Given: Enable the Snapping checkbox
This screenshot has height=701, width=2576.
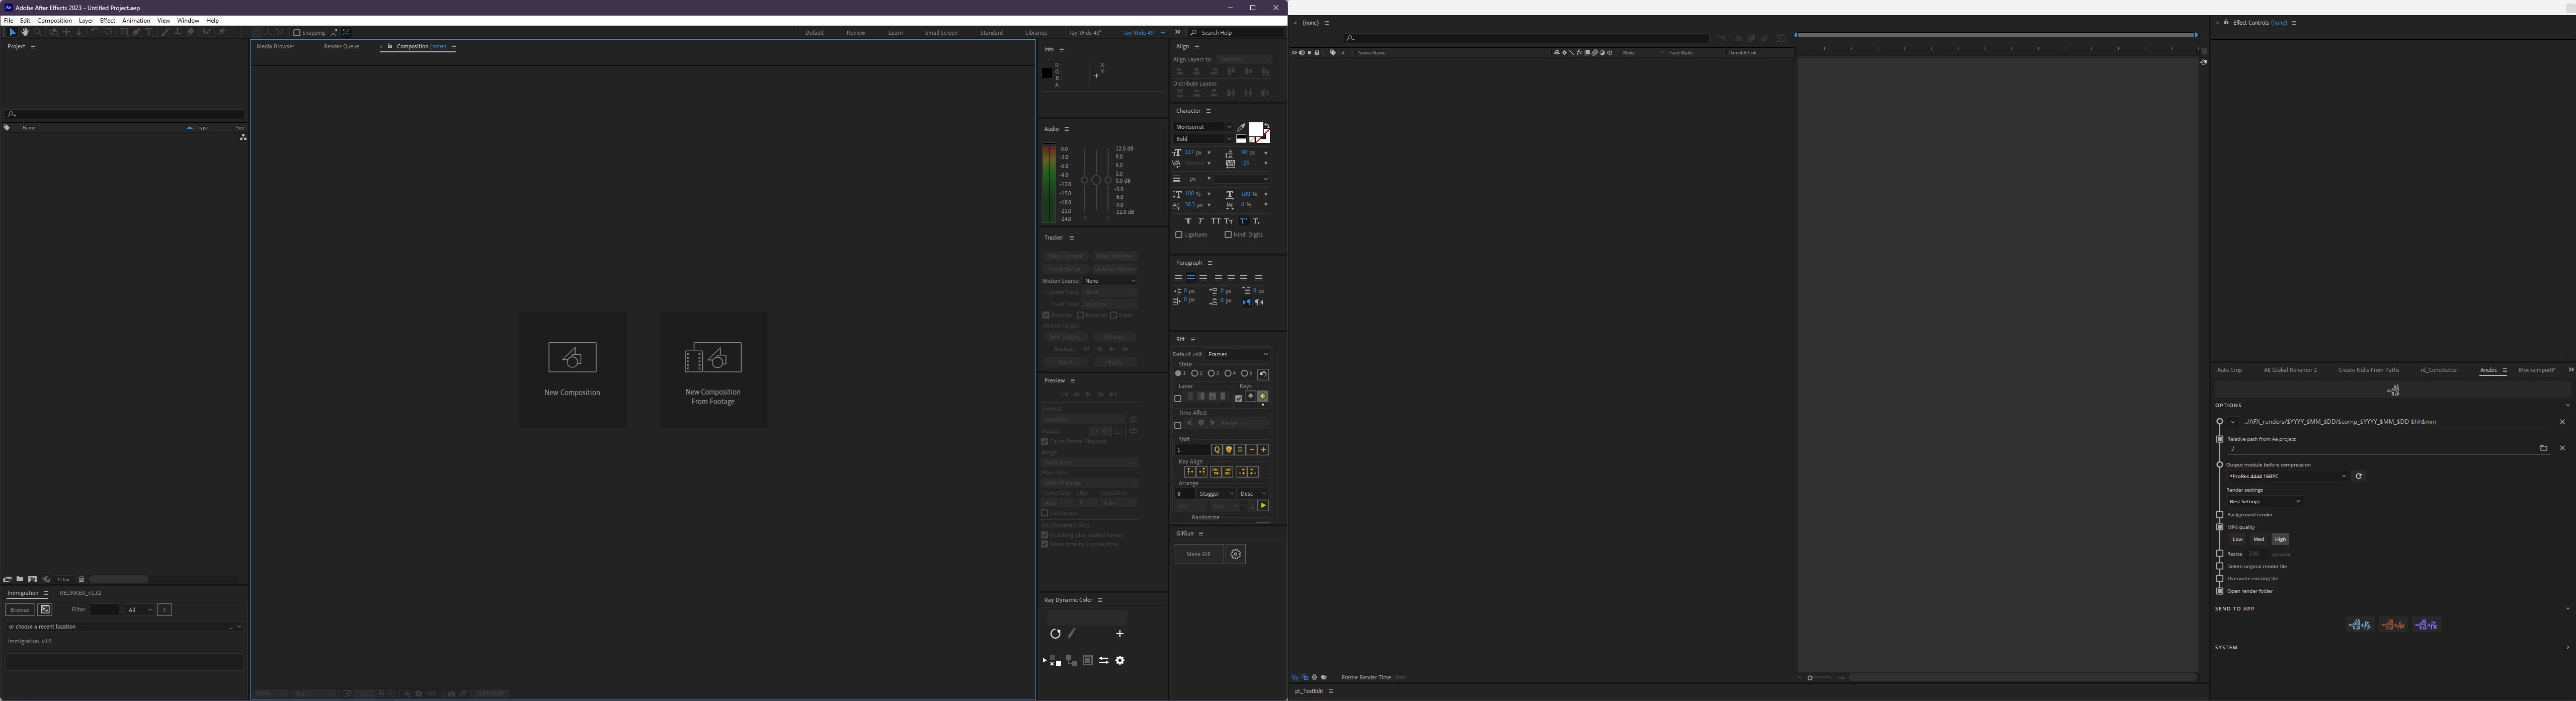Looking at the screenshot, I should (297, 32).
